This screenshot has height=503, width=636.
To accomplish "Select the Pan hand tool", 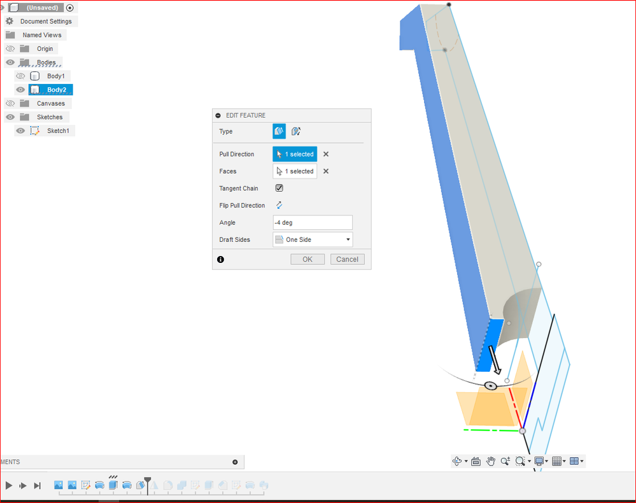I will click(x=491, y=461).
